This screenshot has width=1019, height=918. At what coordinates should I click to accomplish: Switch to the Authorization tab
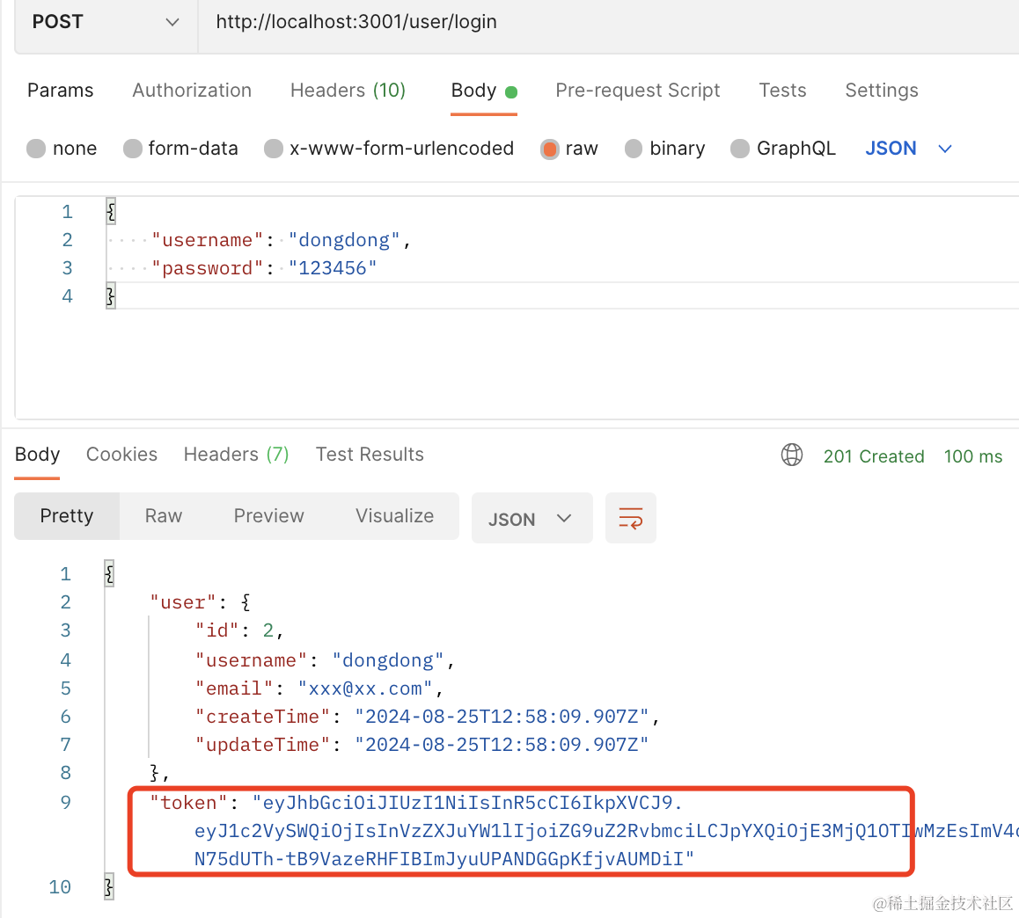coord(192,91)
